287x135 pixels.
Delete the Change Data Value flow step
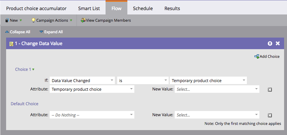[278, 43]
